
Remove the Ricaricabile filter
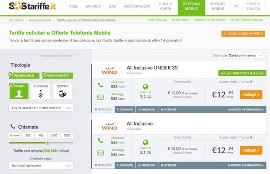click(10, 74)
